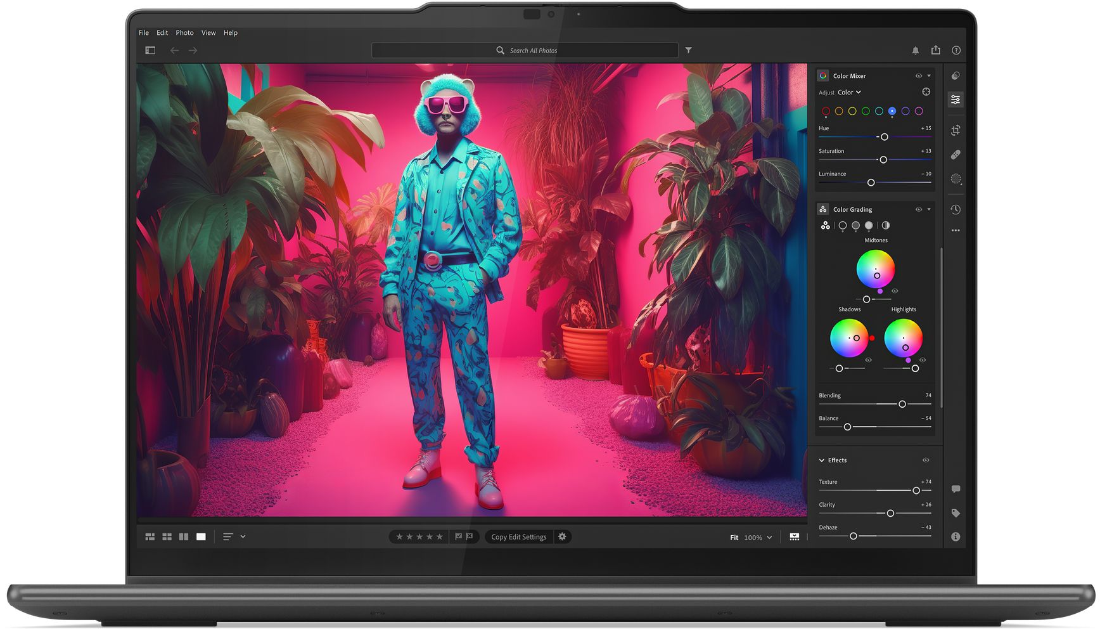Select the red color swatch in Color Mixer
The image size is (1100, 629).
pyautogui.click(x=826, y=112)
